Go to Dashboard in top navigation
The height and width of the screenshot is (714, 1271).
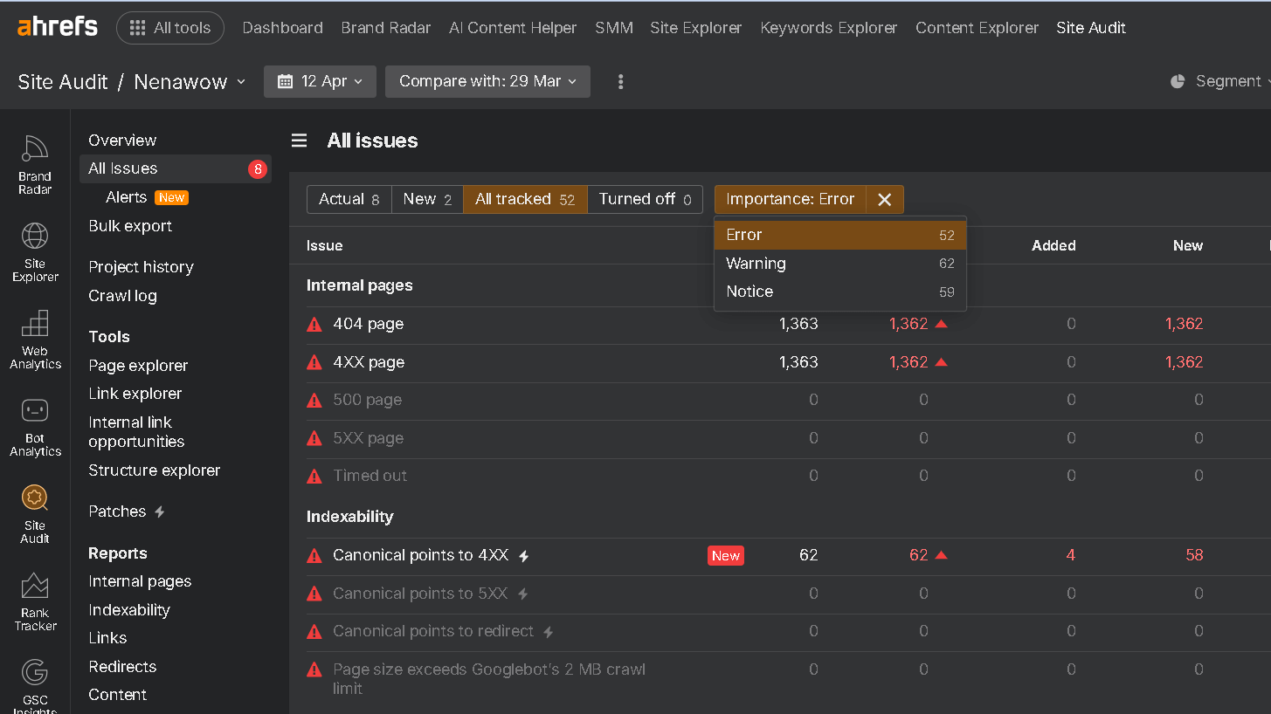[282, 28]
